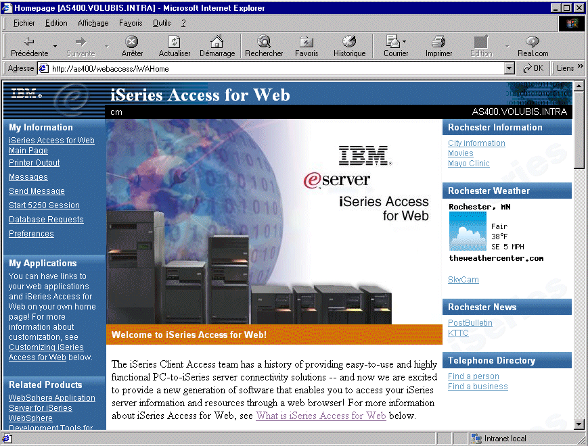Open the Affichage menu
This screenshot has height=446, width=588.
coord(93,23)
